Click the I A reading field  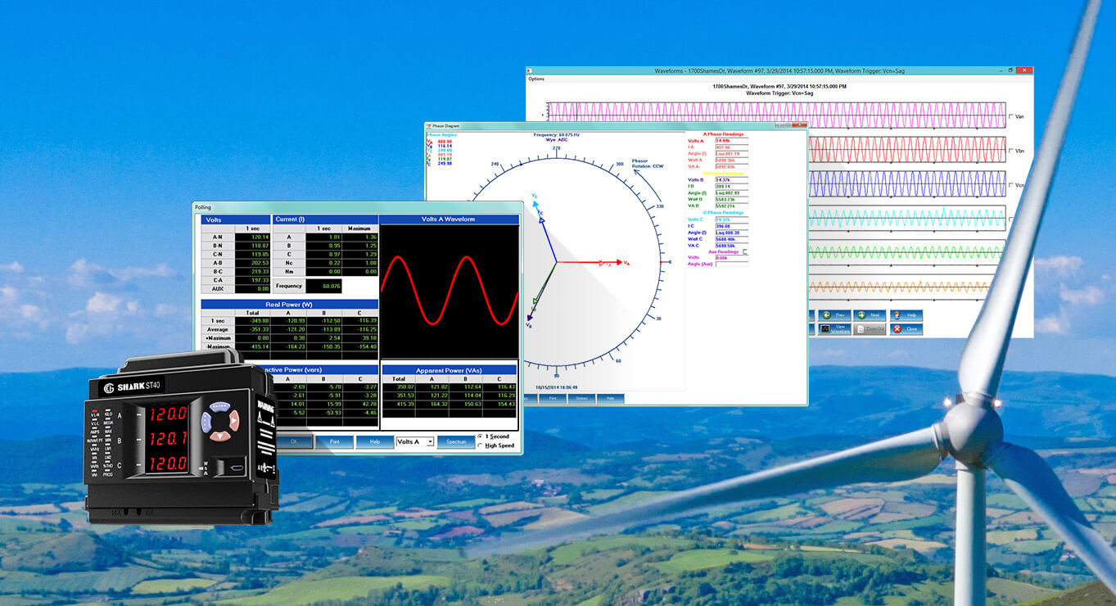[731, 147]
